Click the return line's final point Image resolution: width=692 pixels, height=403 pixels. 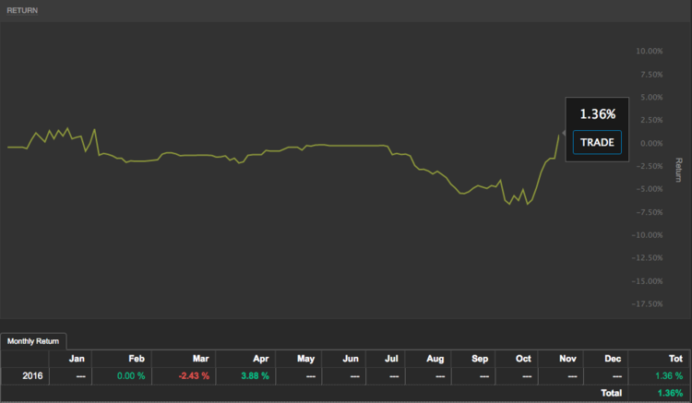coord(559,135)
